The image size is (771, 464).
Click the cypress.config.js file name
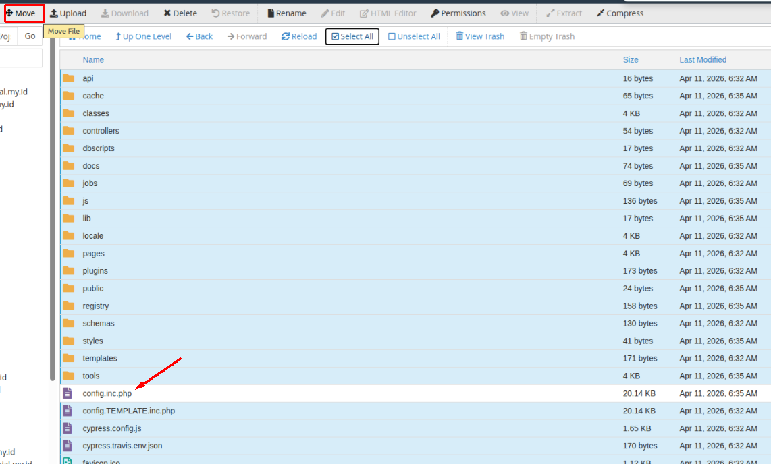pyautogui.click(x=112, y=428)
